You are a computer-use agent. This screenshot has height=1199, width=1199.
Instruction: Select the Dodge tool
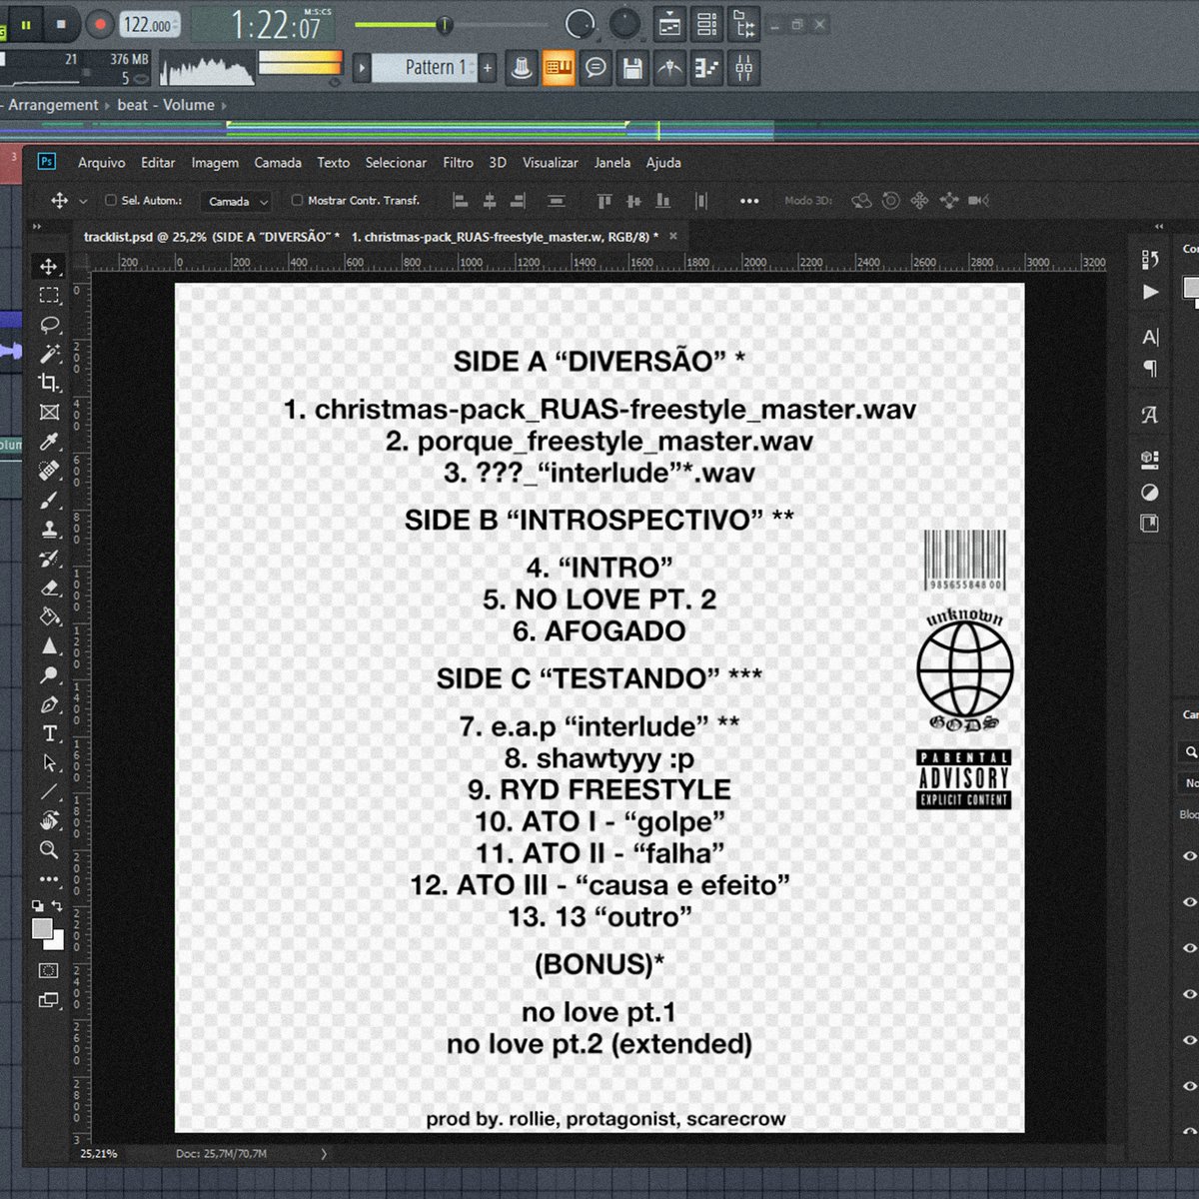coord(48,675)
